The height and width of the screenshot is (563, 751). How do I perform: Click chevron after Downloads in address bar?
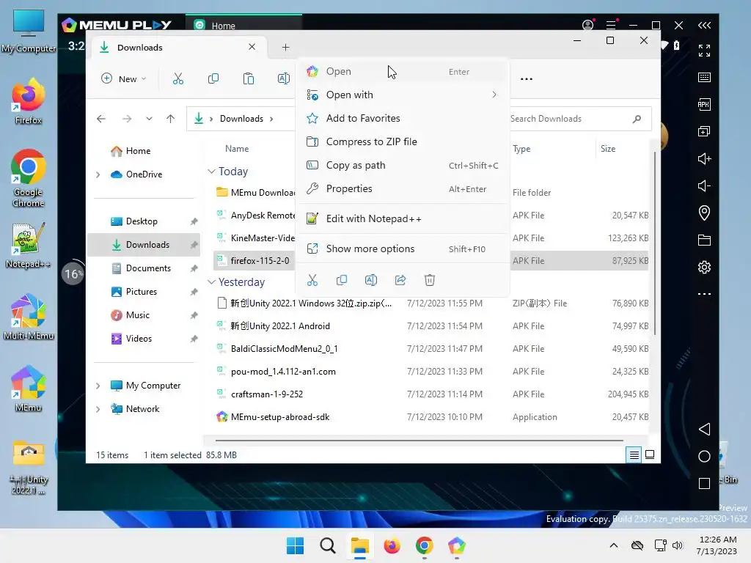point(271,119)
